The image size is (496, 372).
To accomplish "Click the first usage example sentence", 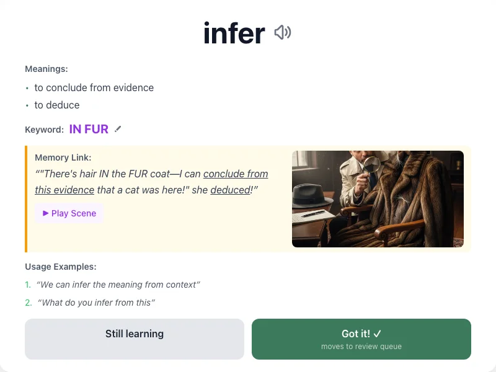I will coord(118,285).
